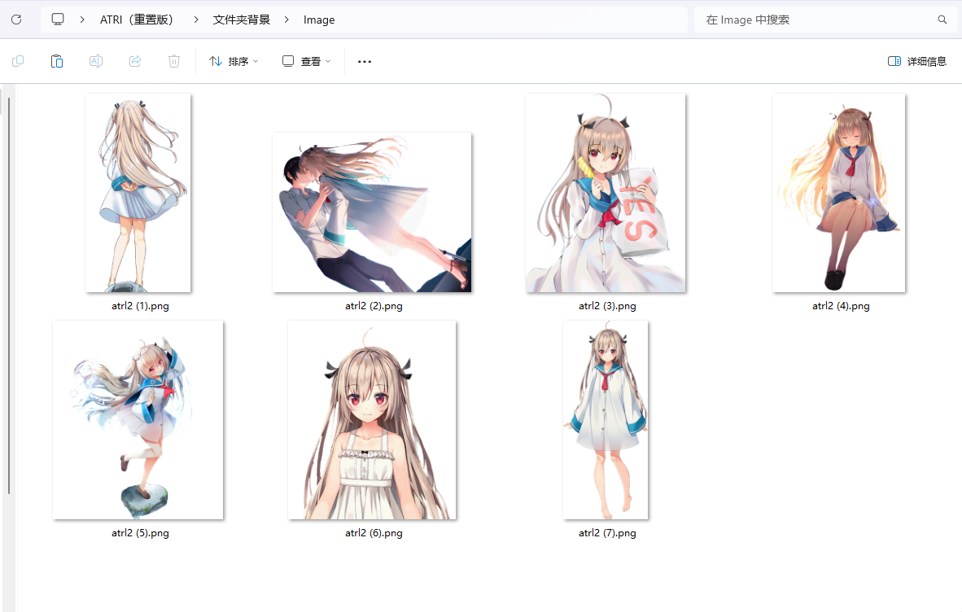Open the 排序 sort dropdown
The image size is (962, 612).
point(234,61)
